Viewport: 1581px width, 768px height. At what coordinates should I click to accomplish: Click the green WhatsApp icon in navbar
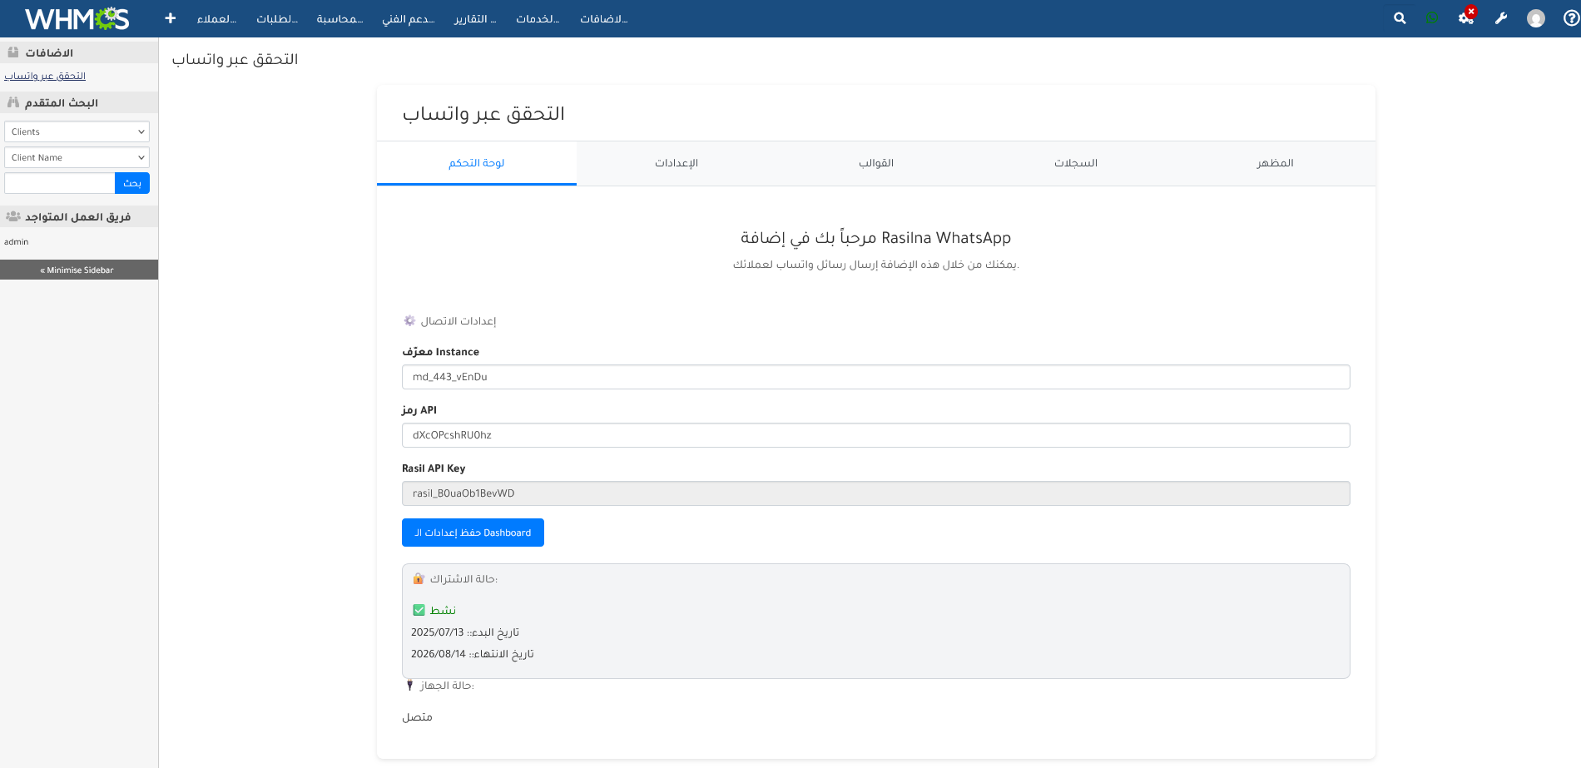pos(1433,17)
